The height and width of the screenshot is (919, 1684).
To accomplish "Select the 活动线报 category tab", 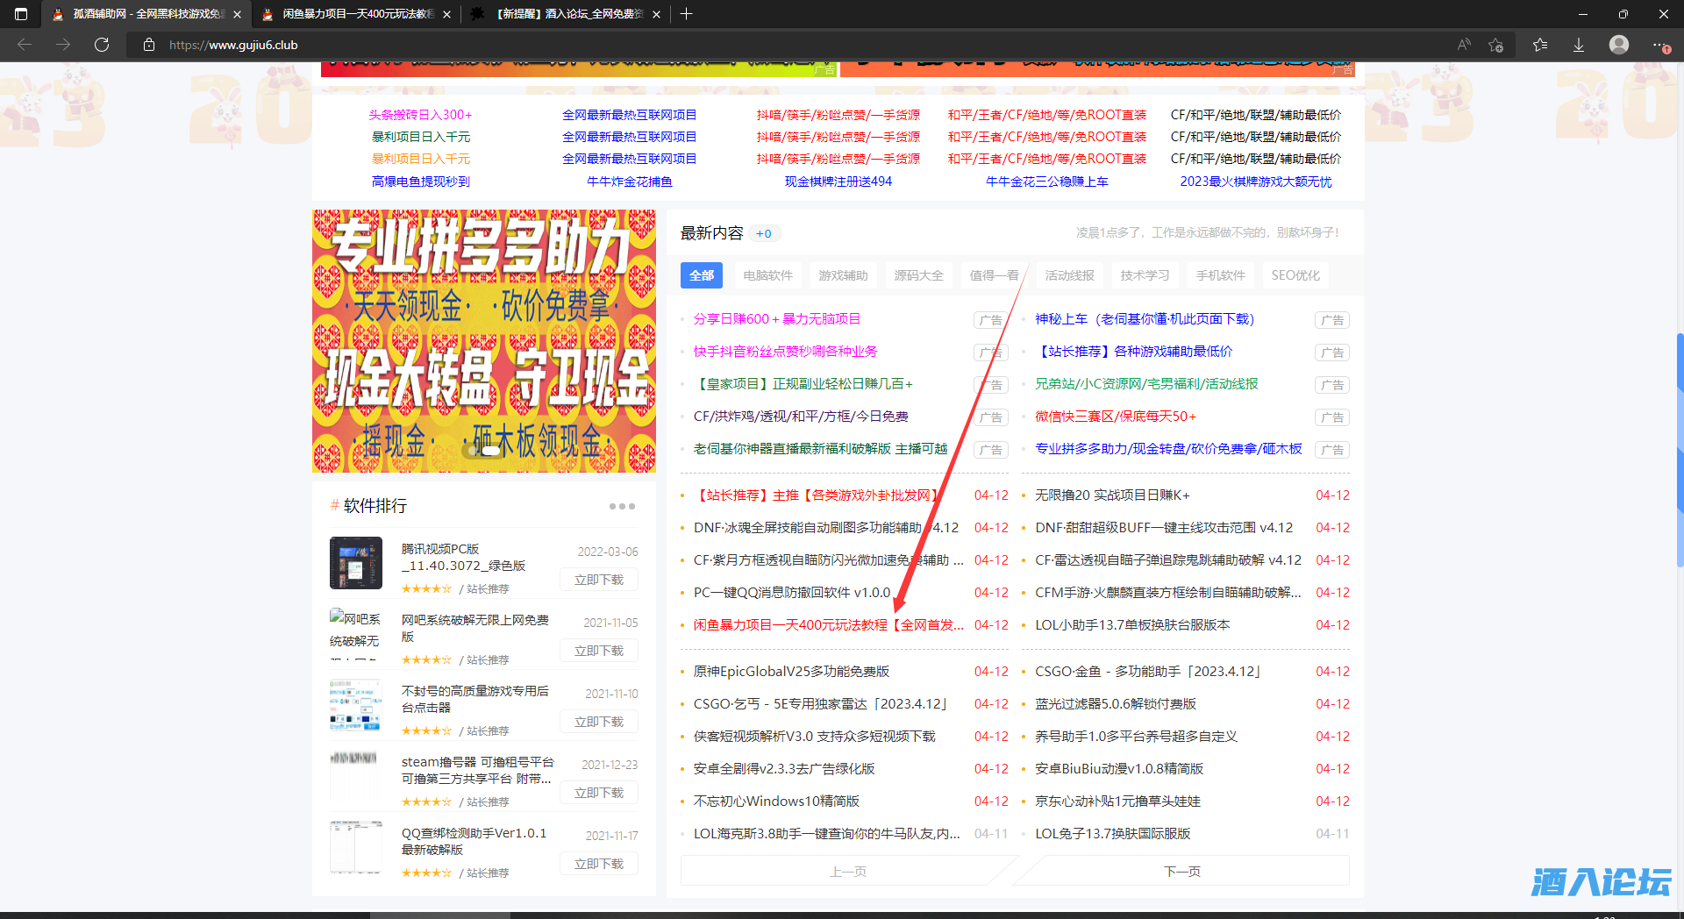I will pos(1069,275).
